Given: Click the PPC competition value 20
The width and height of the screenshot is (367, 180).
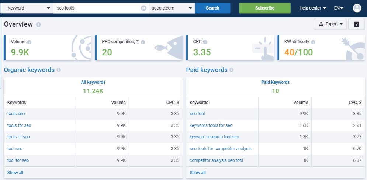Looking at the screenshot, I should tap(107, 52).
